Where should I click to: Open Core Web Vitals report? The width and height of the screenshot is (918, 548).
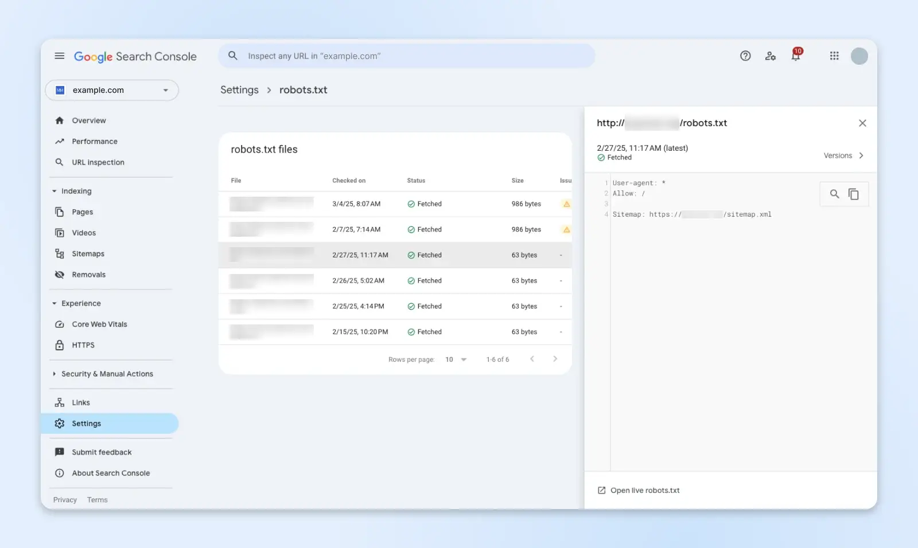[99, 324]
